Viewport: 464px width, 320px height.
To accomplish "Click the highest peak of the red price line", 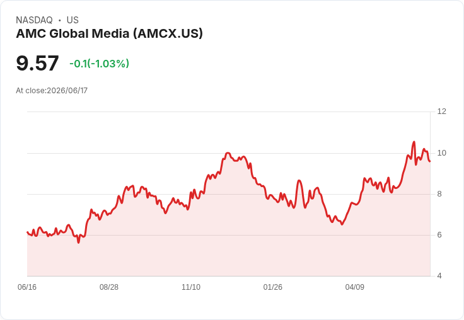I will [x=414, y=142].
